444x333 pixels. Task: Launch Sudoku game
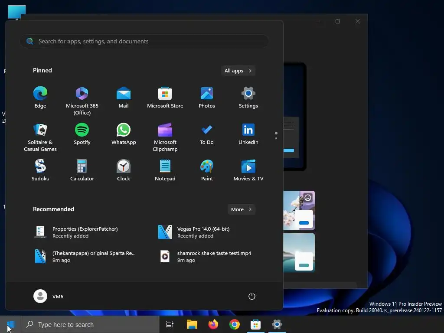click(x=40, y=170)
